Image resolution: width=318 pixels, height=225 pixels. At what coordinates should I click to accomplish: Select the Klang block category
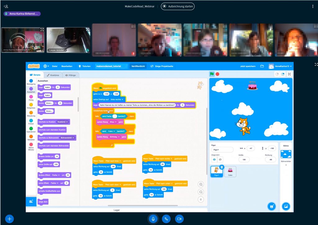click(31, 98)
